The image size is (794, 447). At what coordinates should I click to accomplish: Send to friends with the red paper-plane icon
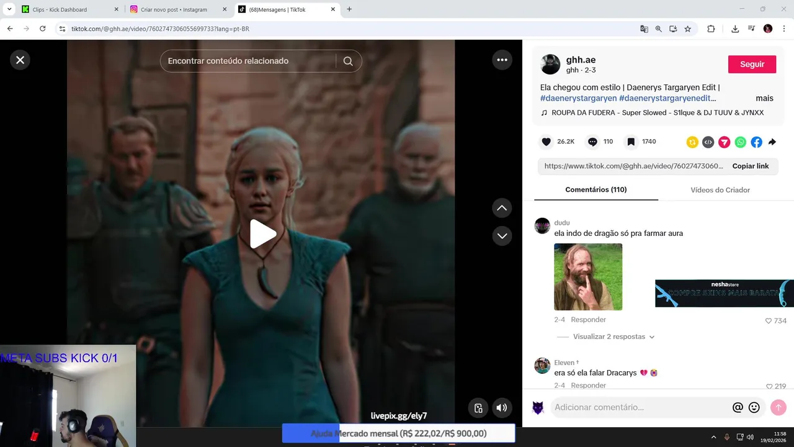pyautogui.click(x=725, y=142)
